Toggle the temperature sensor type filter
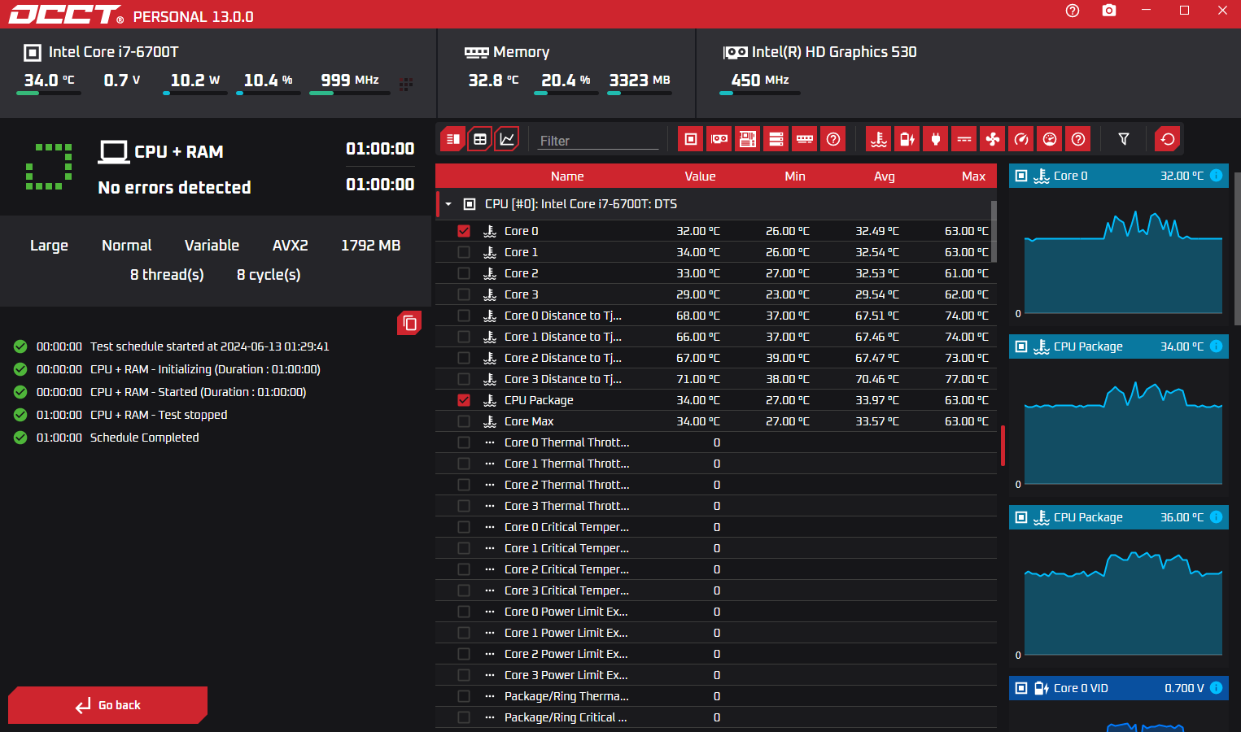The image size is (1241, 732). click(879, 139)
